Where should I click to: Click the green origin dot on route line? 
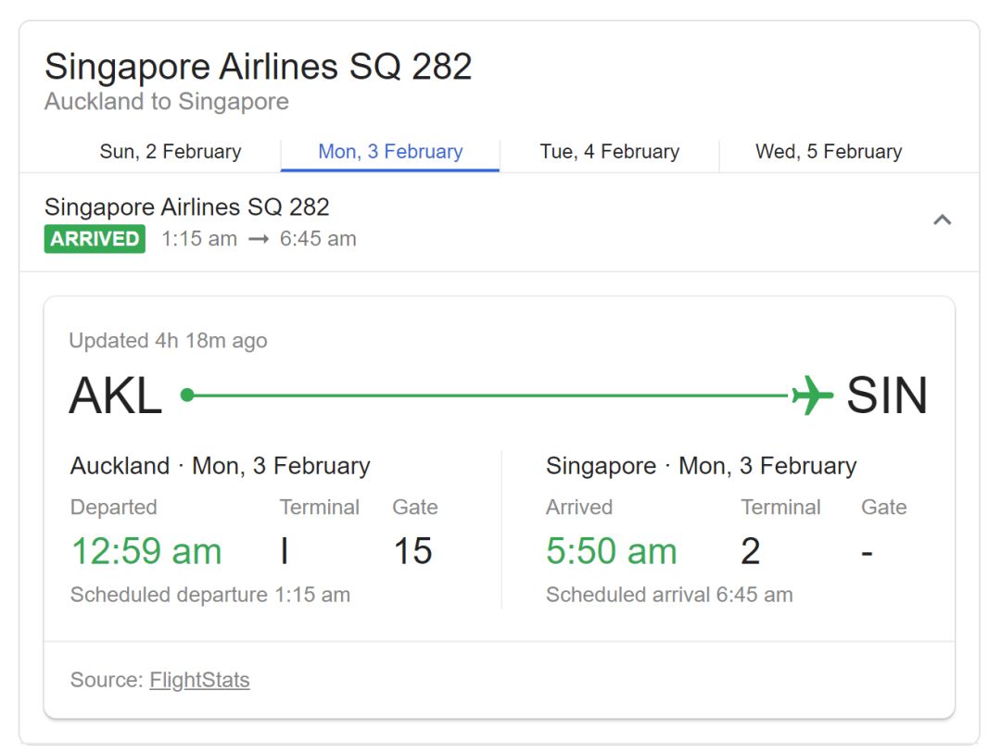187,396
